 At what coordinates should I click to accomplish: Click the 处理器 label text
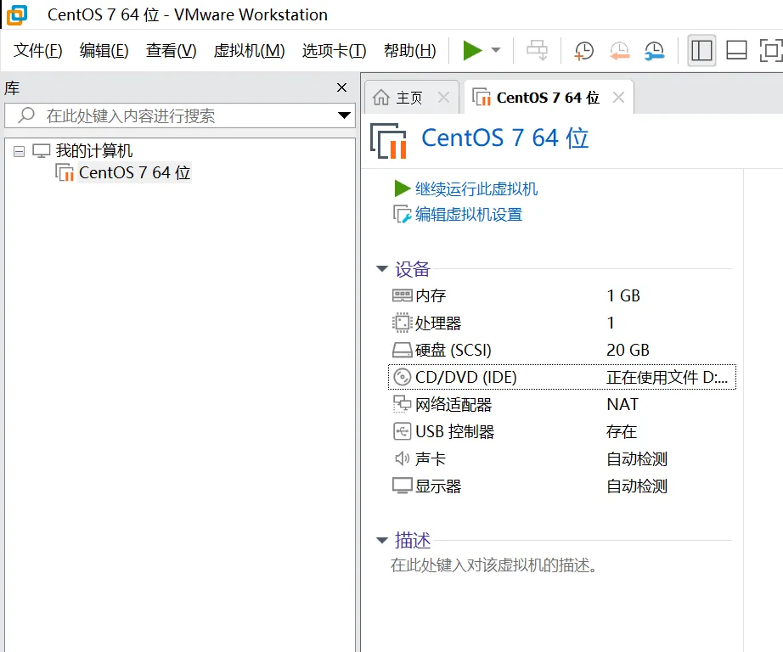click(x=438, y=323)
